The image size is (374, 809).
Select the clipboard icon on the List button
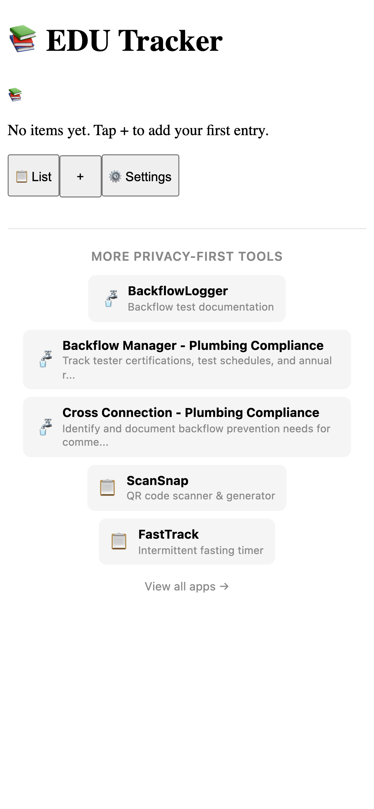(21, 176)
